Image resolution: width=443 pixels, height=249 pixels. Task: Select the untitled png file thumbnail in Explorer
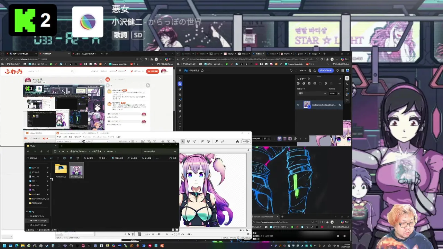point(76,170)
